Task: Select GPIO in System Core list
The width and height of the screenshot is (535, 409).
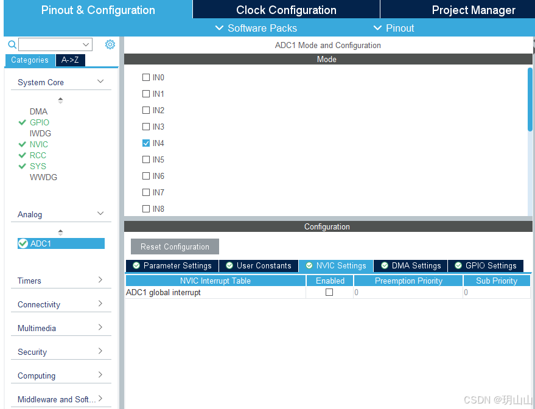Action: tap(39, 122)
